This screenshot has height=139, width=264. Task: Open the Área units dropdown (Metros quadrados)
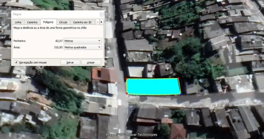(83, 47)
